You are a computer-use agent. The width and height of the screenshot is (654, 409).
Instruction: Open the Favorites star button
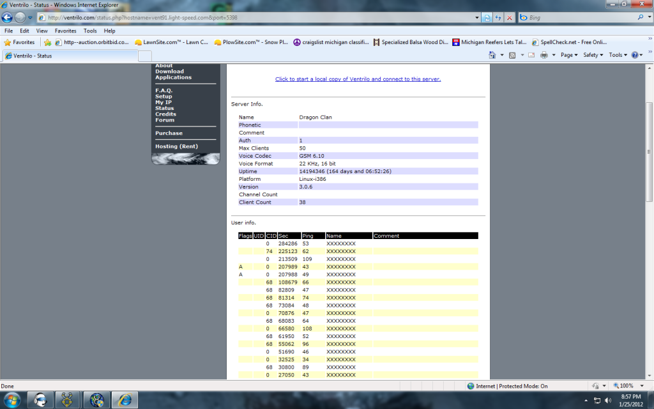coord(19,42)
